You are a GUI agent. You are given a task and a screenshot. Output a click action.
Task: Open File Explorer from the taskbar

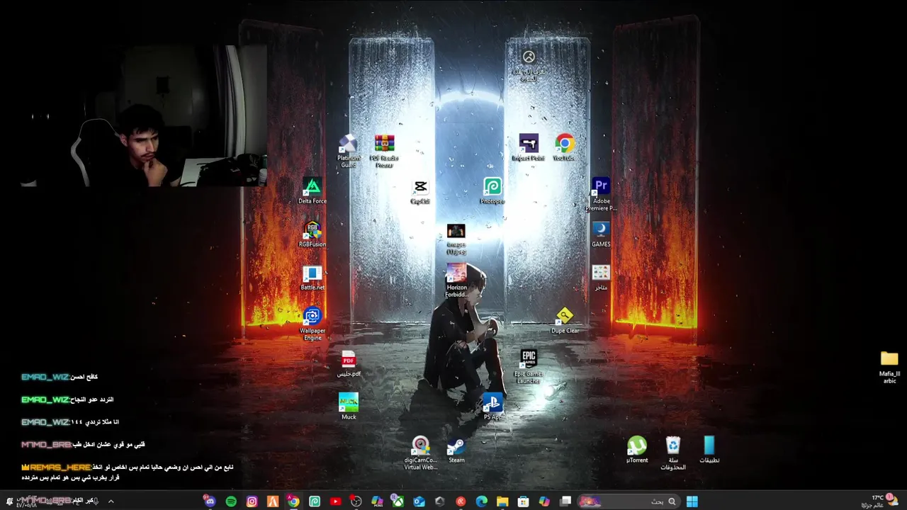coord(502,501)
